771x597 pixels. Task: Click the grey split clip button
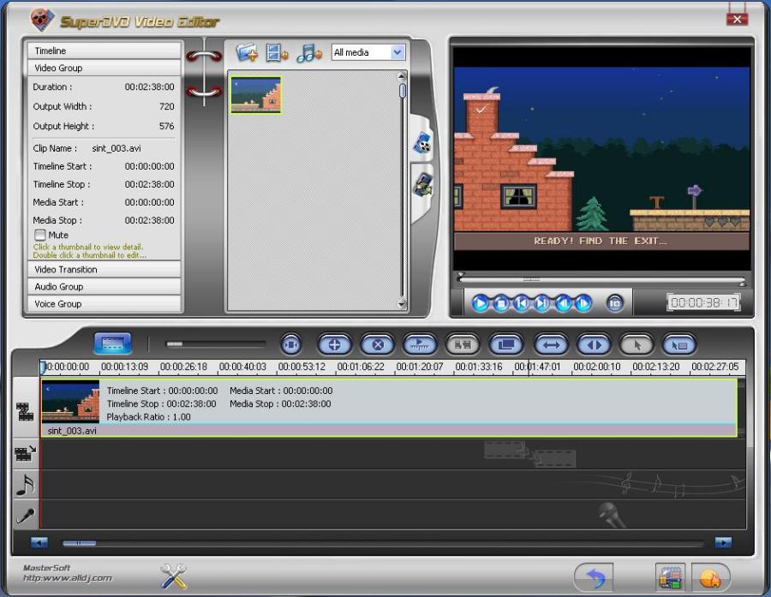click(463, 344)
